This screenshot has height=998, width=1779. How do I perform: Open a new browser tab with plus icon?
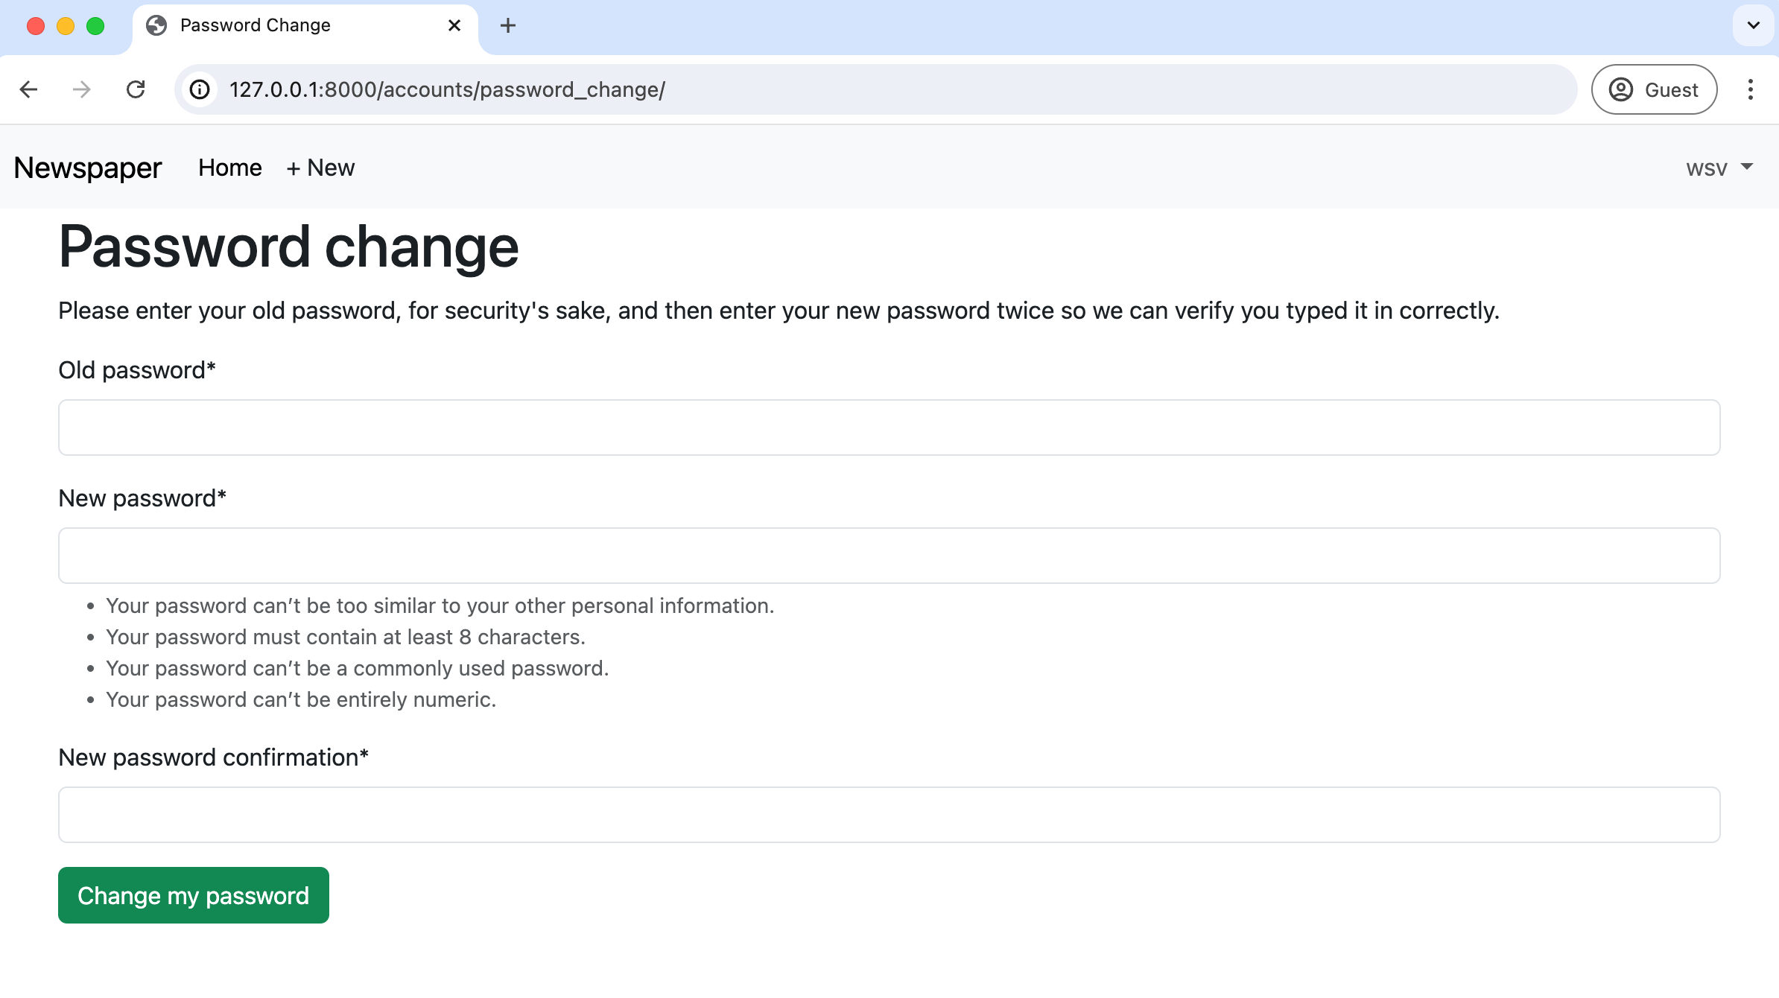(x=508, y=25)
